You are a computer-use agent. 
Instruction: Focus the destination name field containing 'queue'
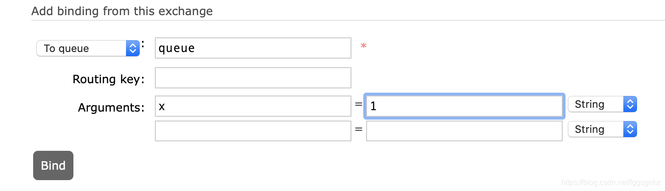(253, 48)
